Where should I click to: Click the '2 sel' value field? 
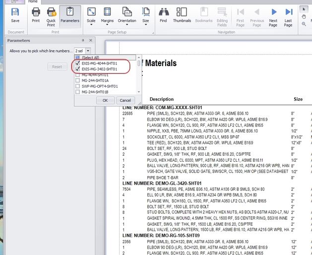[79, 51]
